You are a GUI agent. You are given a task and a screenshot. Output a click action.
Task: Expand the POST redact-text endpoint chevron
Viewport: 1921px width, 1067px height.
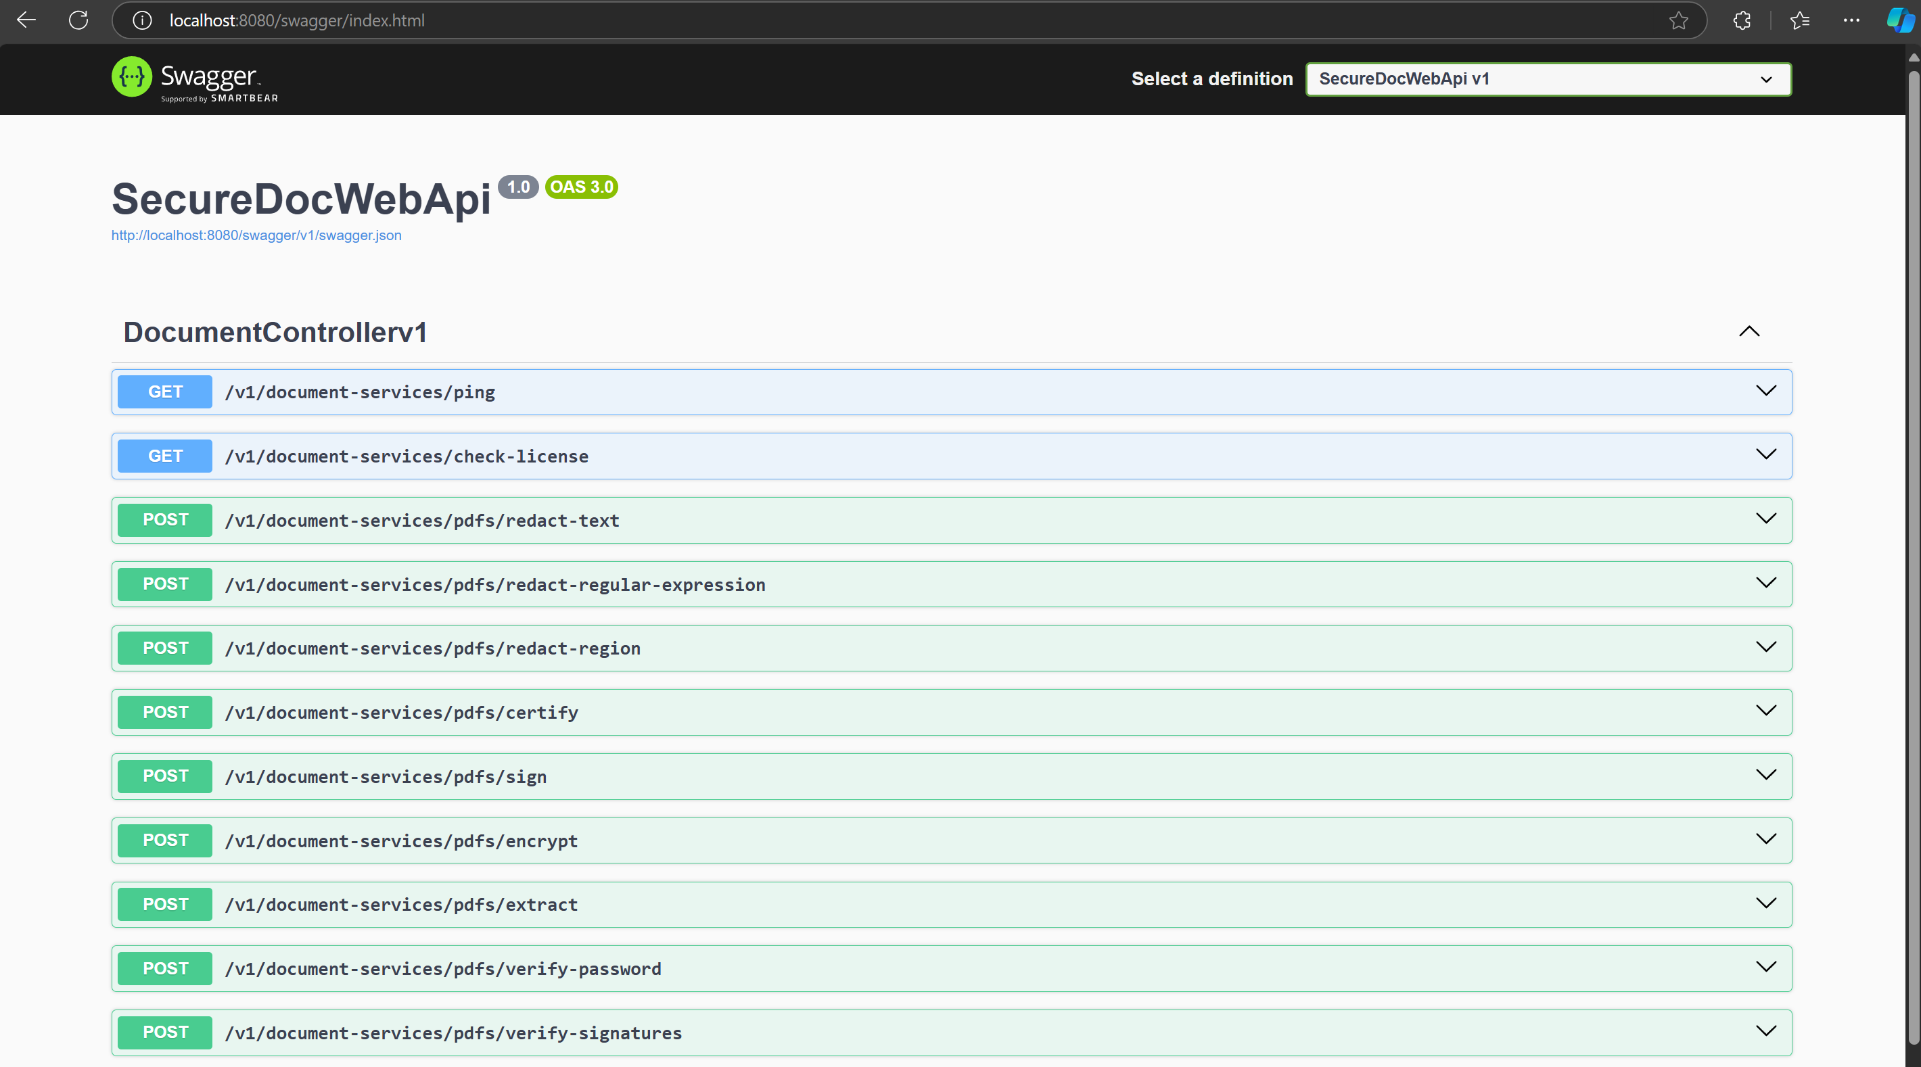1766,519
